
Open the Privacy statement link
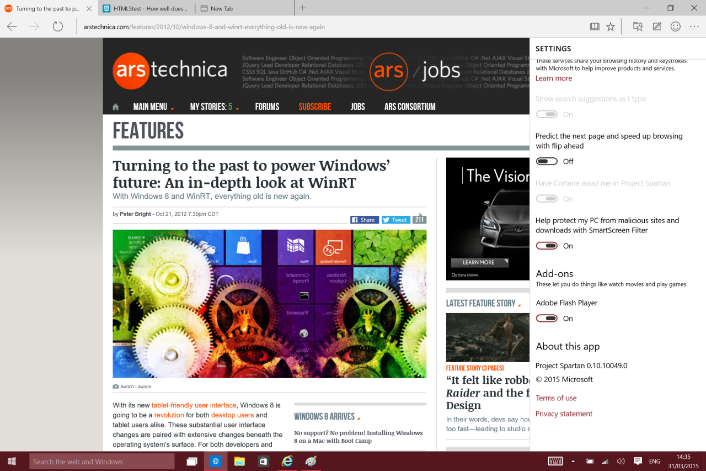tap(564, 414)
